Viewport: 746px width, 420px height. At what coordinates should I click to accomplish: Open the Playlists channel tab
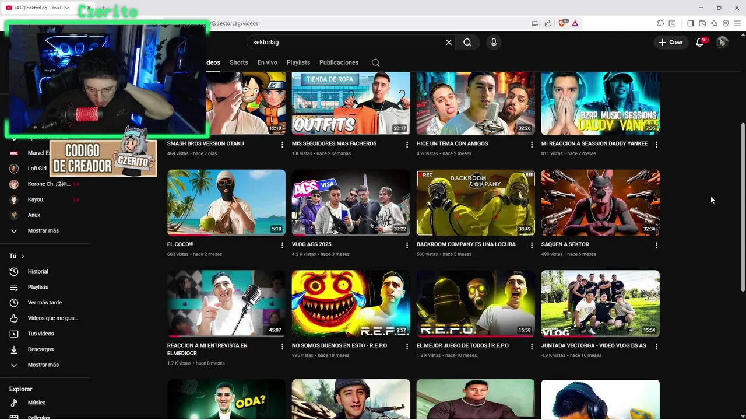pyautogui.click(x=298, y=62)
